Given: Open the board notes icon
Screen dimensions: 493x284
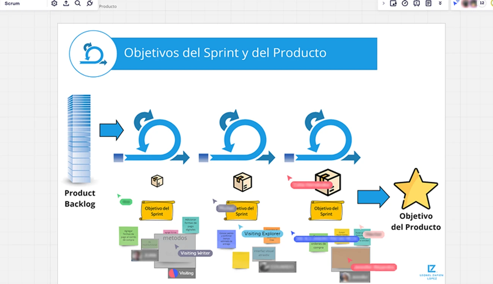Looking at the screenshot, I should point(428,3).
